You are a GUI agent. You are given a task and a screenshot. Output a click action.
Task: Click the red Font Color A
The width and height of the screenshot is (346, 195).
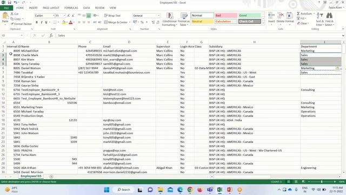71,22
